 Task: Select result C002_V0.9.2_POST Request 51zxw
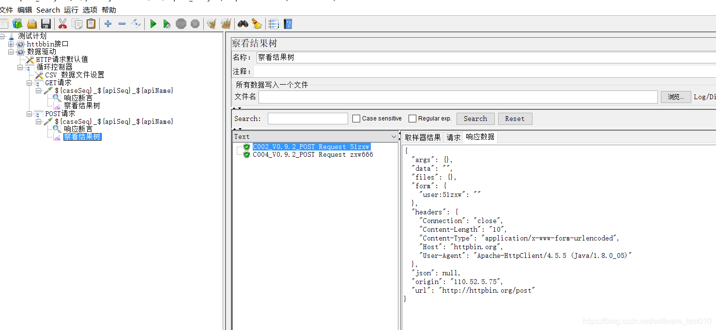tap(311, 147)
